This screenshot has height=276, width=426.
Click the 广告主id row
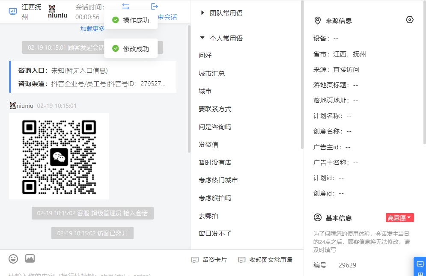pyautogui.click(x=332, y=147)
